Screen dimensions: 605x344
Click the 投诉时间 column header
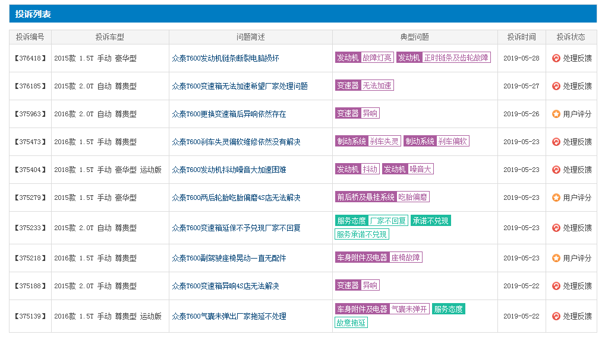pos(521,37)
